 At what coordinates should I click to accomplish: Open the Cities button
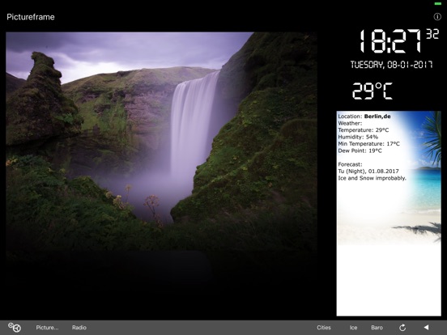click(x=324, y=328)
